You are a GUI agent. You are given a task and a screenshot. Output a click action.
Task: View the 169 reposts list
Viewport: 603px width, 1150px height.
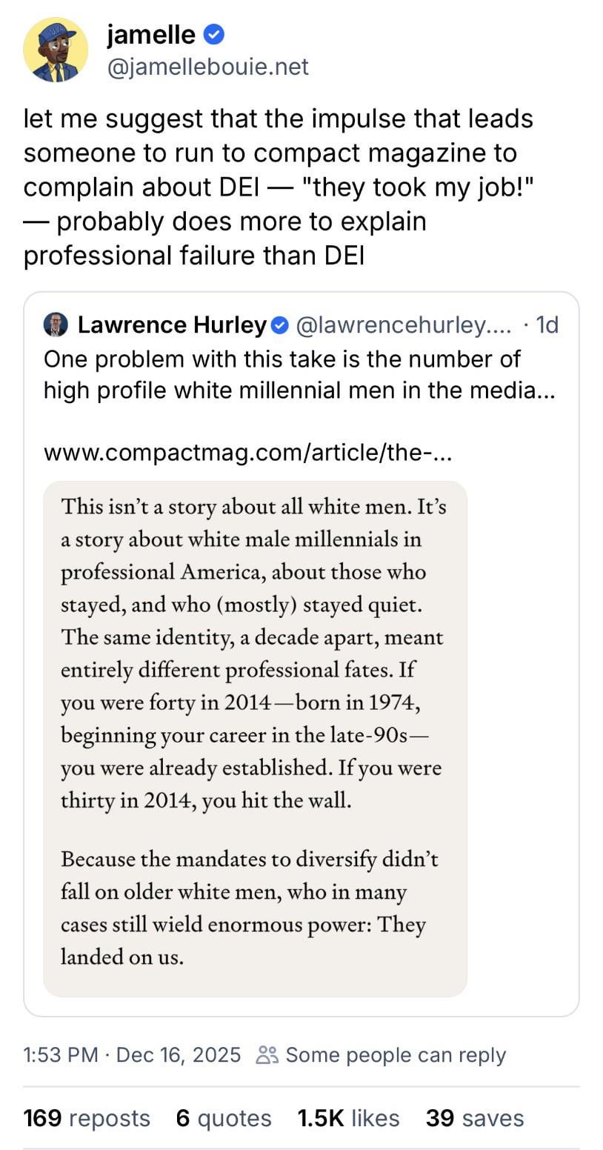pos(87,1117)
